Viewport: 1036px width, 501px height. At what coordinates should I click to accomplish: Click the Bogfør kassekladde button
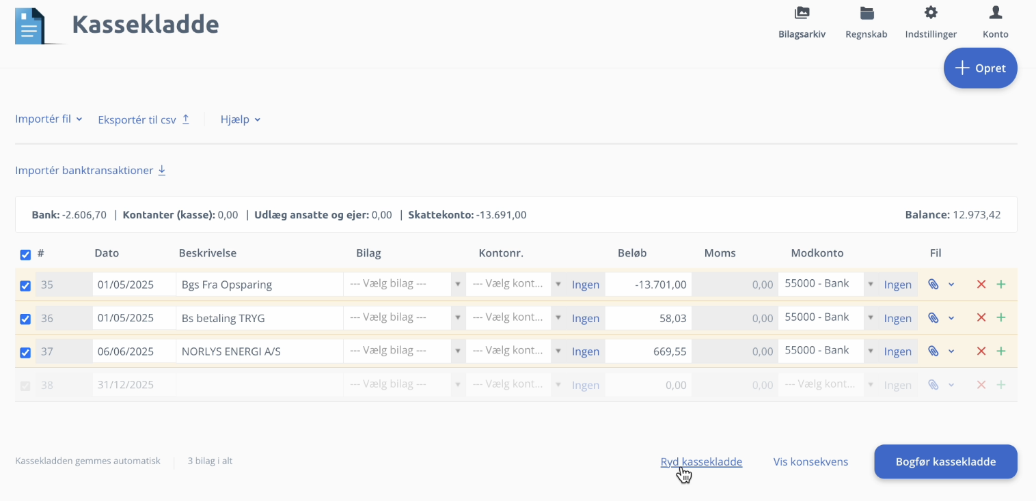pos(945,462)
